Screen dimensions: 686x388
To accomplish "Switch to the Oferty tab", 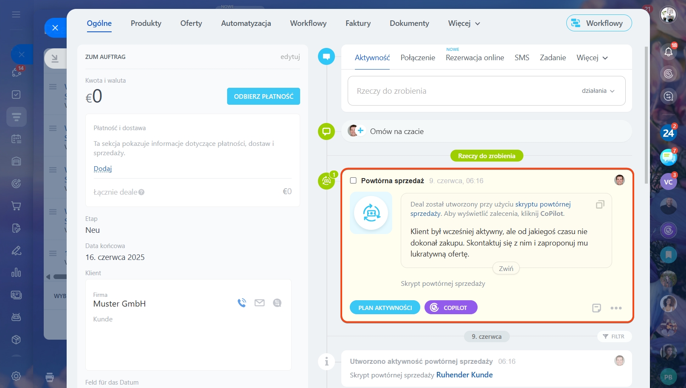I will (191, 23).
